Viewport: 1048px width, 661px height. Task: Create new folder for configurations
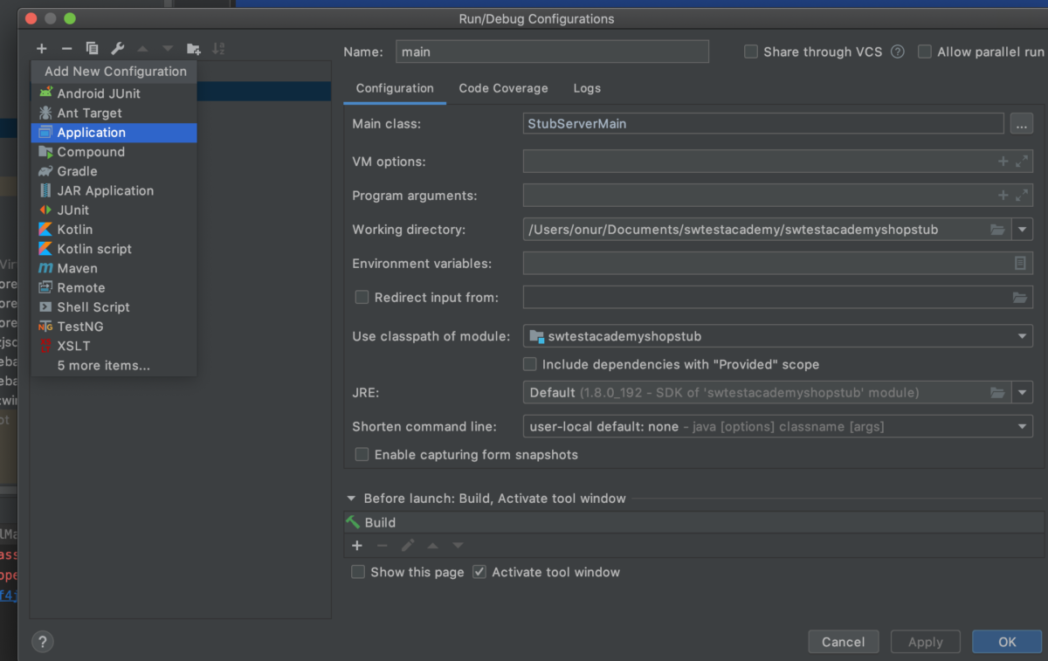pyautogui.click(x=193, y=49)
